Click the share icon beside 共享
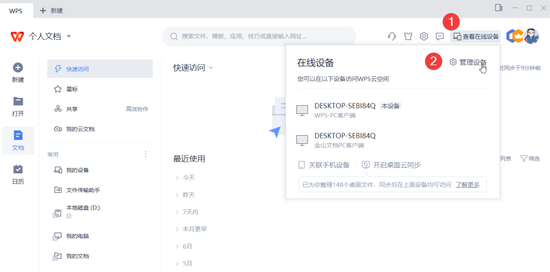The height and width of the screenshot is (272, 550). coord(58,109)
